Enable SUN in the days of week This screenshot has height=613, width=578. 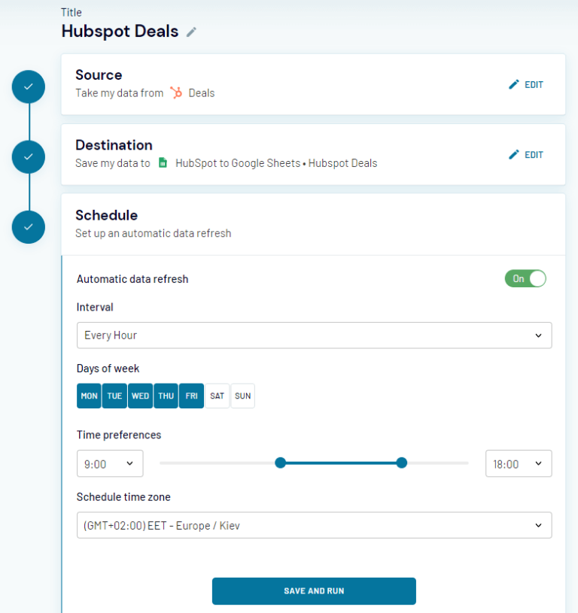pos(242,396)
